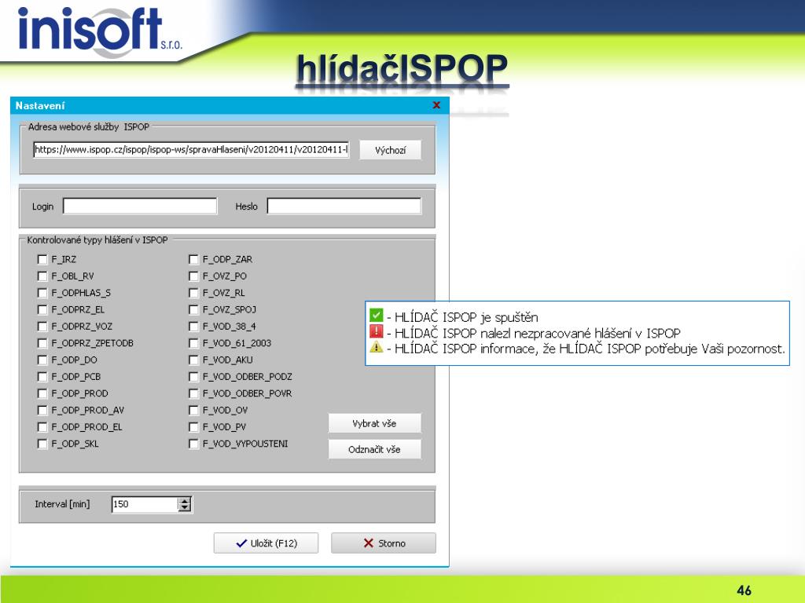
Task: Toggle the F_ODPRZ_EL checkbox
Action: click(x=42, y=309)
